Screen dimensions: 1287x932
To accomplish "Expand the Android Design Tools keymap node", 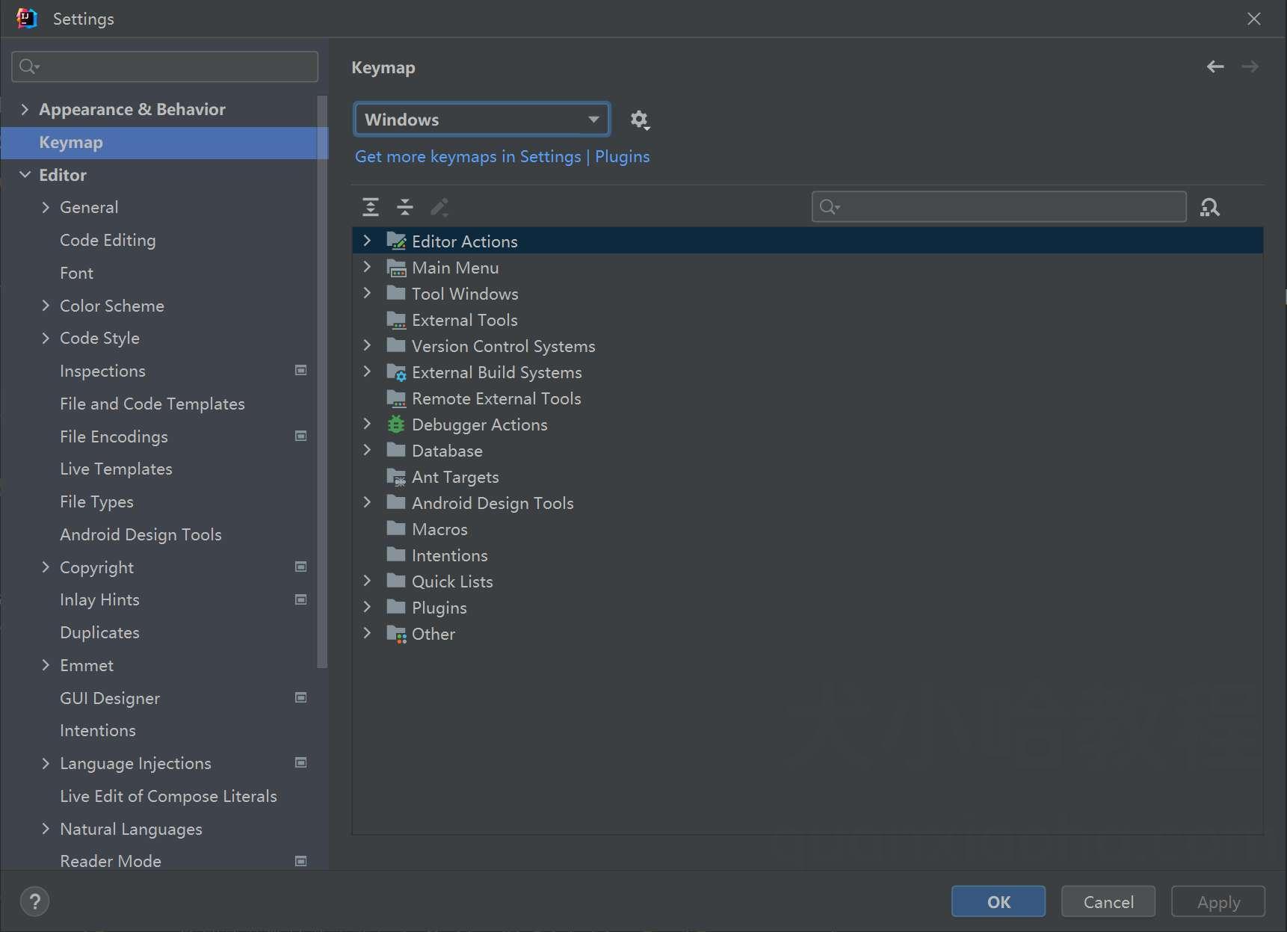I will (367, 502).
